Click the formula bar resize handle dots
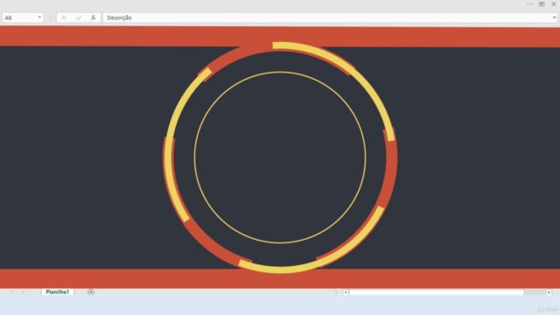 (x=50, y=17)
